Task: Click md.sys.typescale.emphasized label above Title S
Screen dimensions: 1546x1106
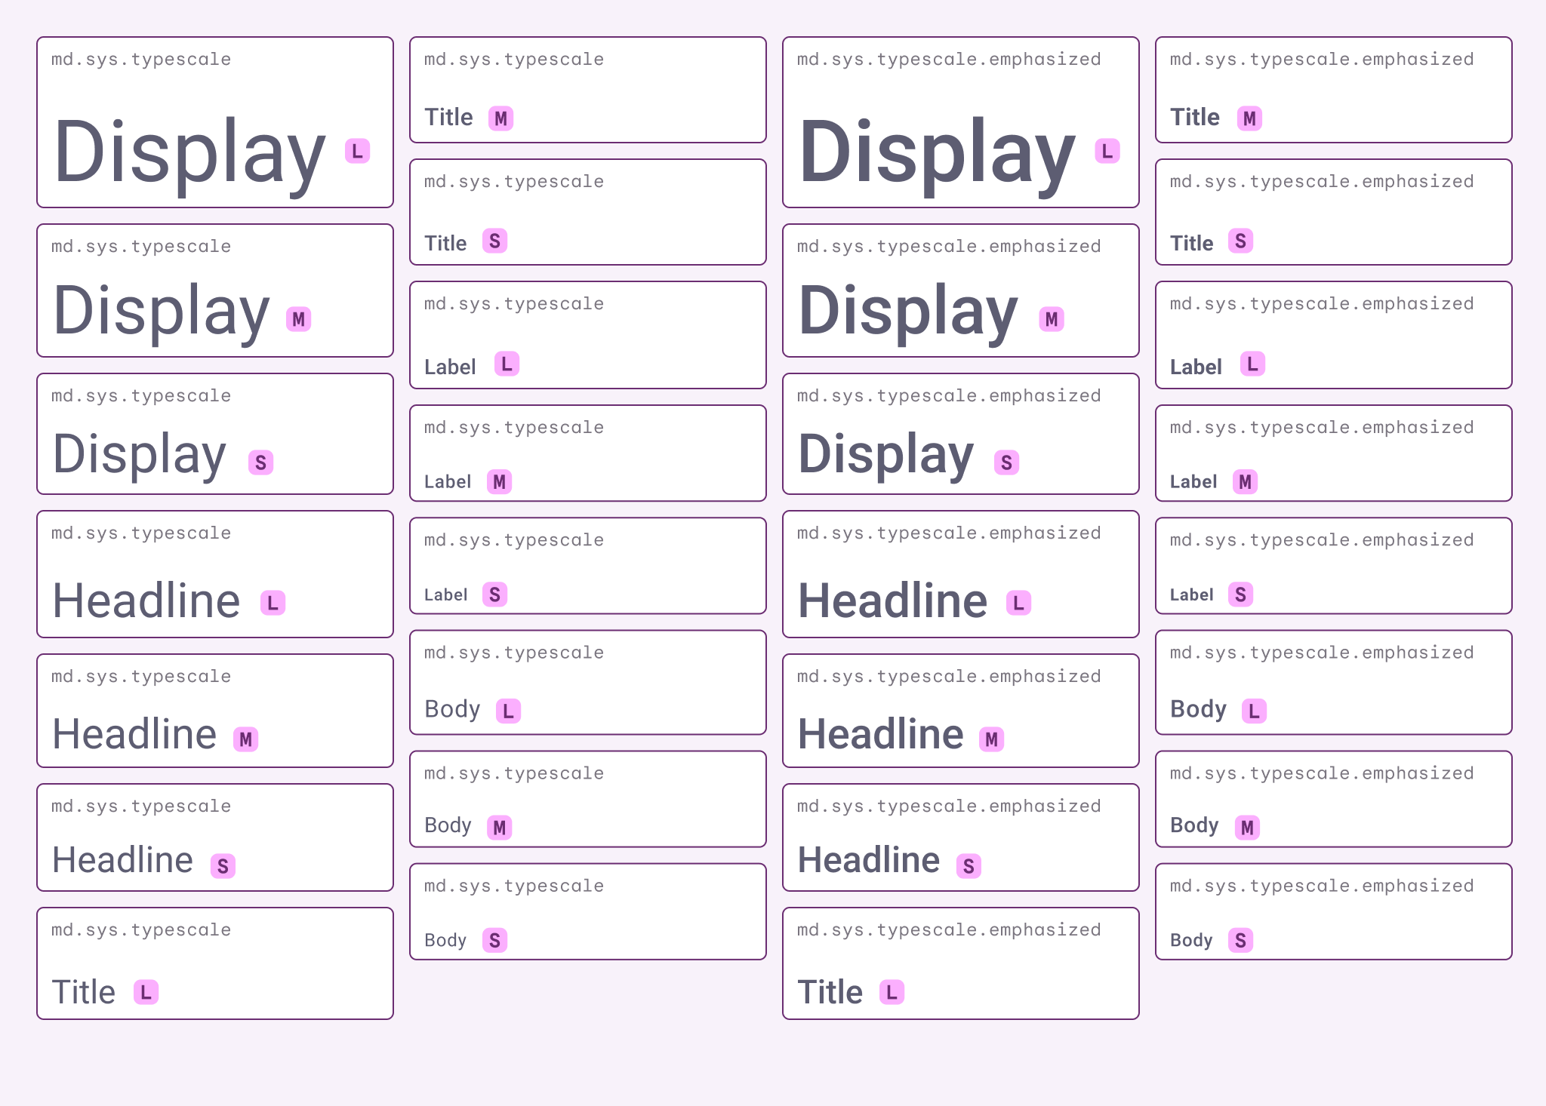Action: (1321, 182)
